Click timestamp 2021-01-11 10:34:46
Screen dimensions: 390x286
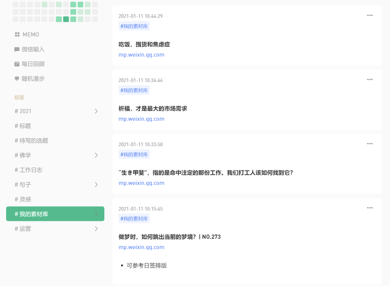pos(140,80)
